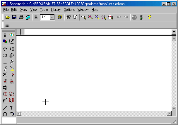This screenshot has height=125, width=178.
Task: Run a user program with the ULP icon
Action: (x=75, y=17)
